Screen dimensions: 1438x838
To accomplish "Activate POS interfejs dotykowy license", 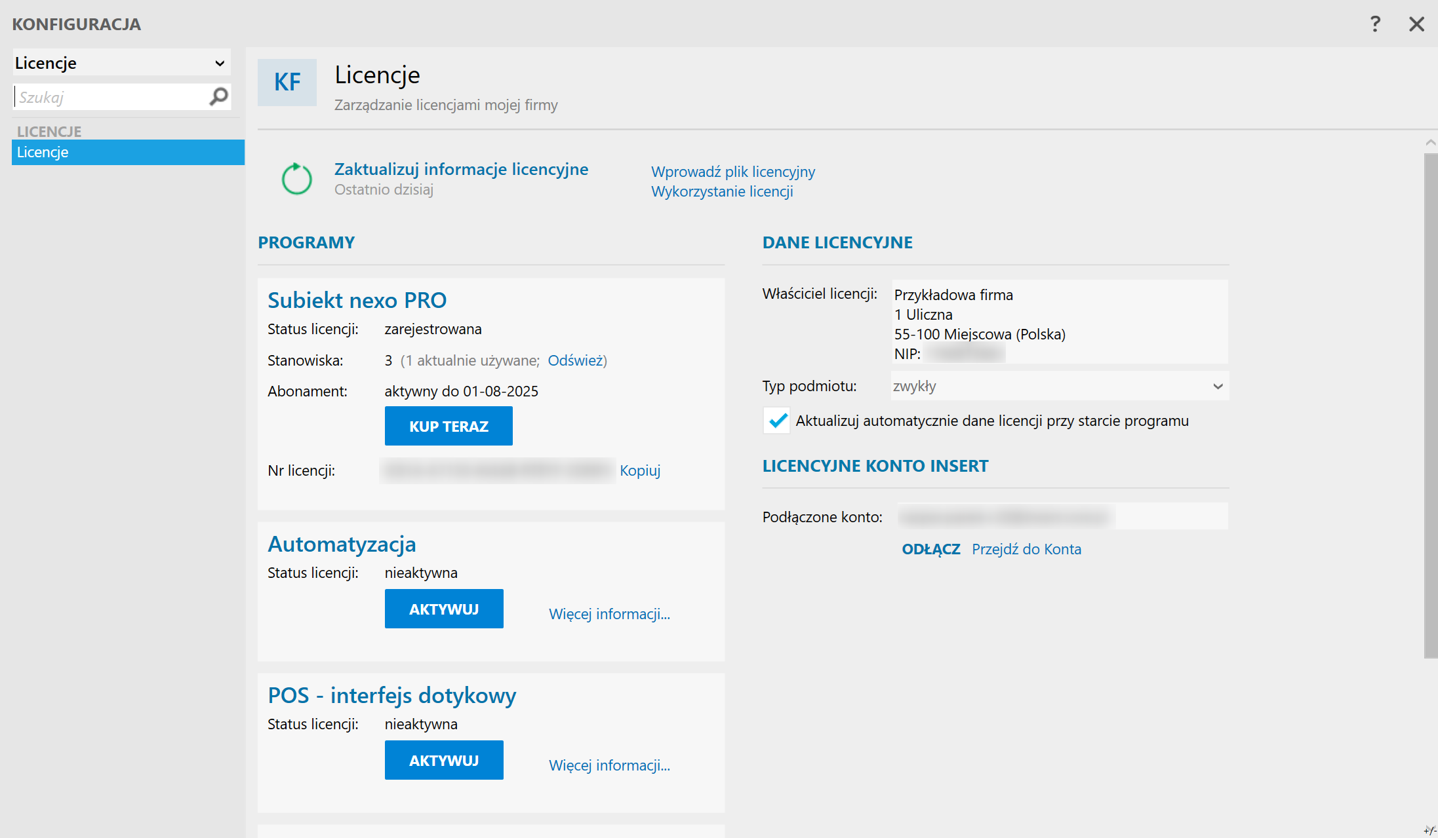I will pos(444,760).
